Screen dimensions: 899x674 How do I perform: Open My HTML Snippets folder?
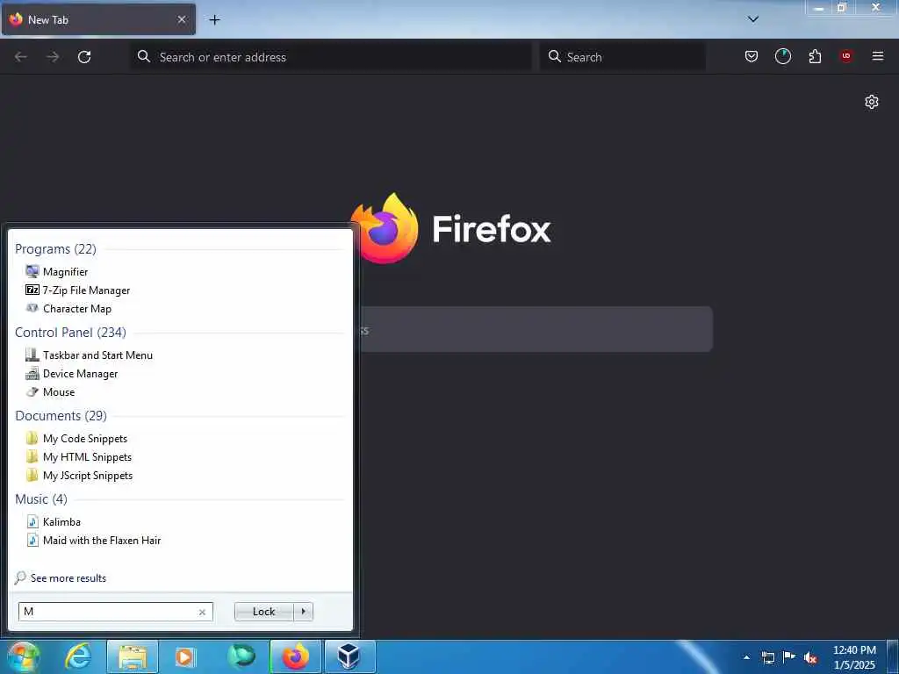[x=79, y=456]
